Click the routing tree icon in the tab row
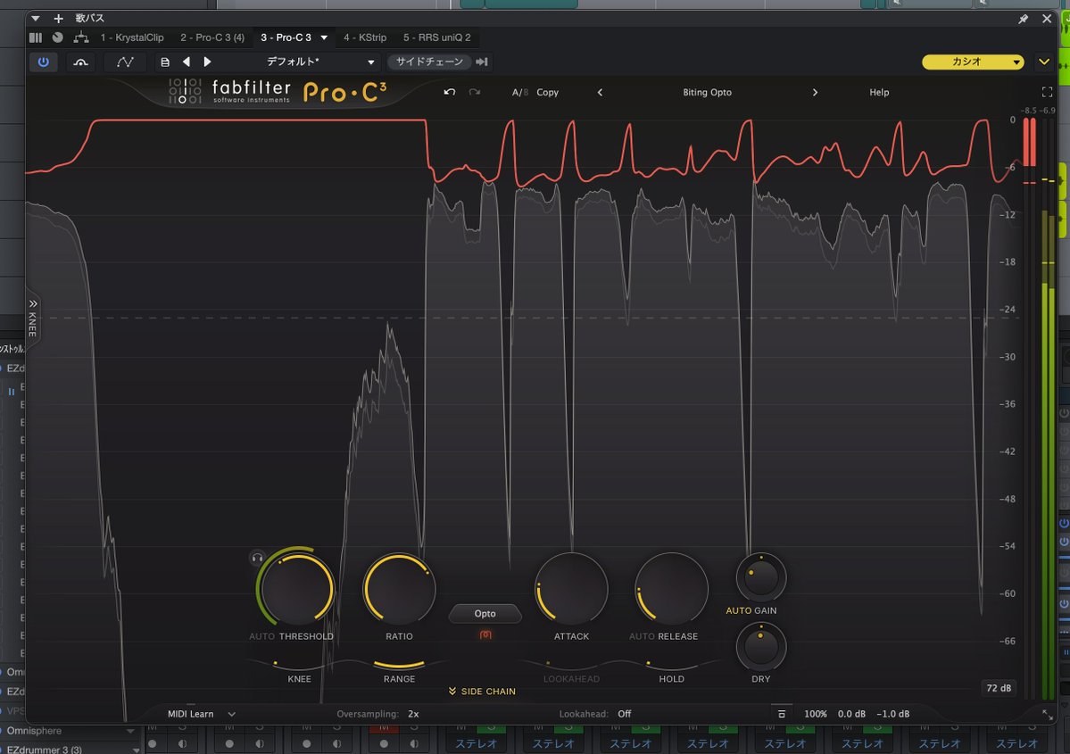This screenshot has height=754, width=1070. pyautogui.click(x=81, y=37)
